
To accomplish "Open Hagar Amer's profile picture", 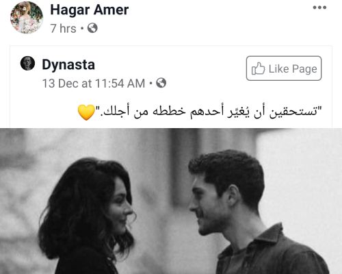I will coord(27,18).
